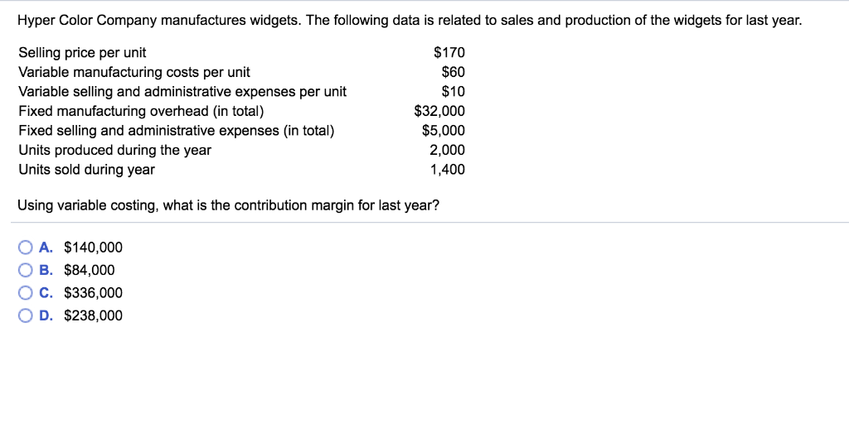
Task: Click the Selling price per unit row
Action: [x=241, y=53]
